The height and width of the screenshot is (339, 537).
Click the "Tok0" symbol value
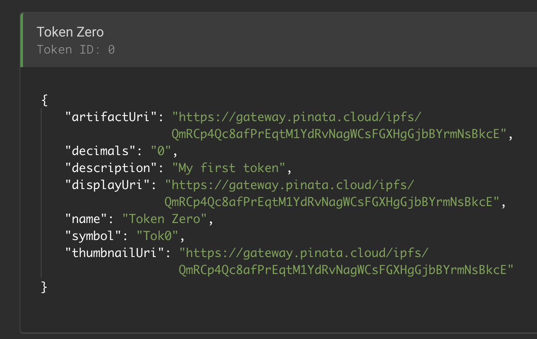tap(158, 236)
